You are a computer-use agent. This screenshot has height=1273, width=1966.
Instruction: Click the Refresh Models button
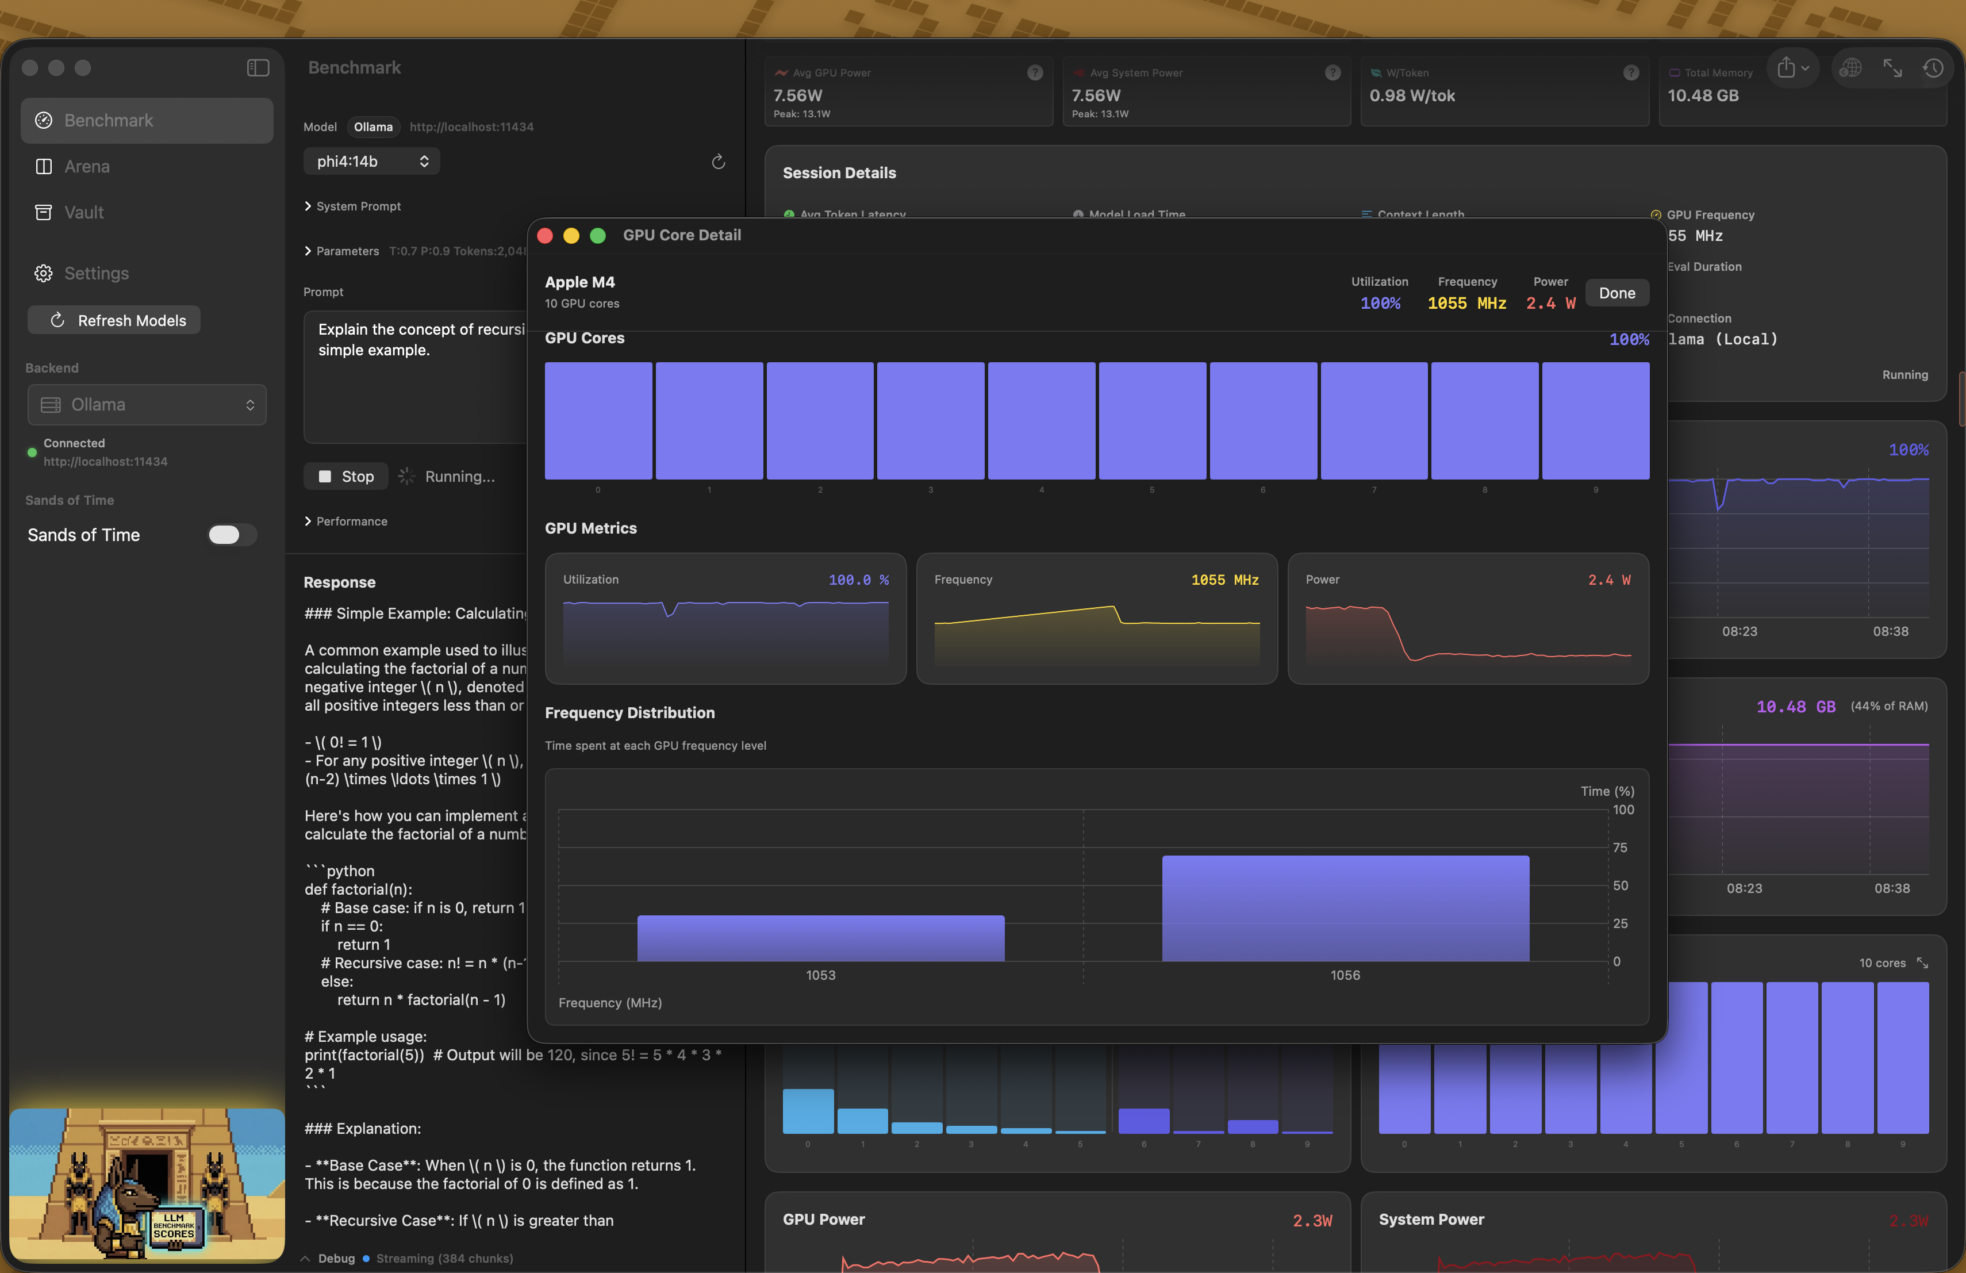pyautogui.click(x=114, y=320)
